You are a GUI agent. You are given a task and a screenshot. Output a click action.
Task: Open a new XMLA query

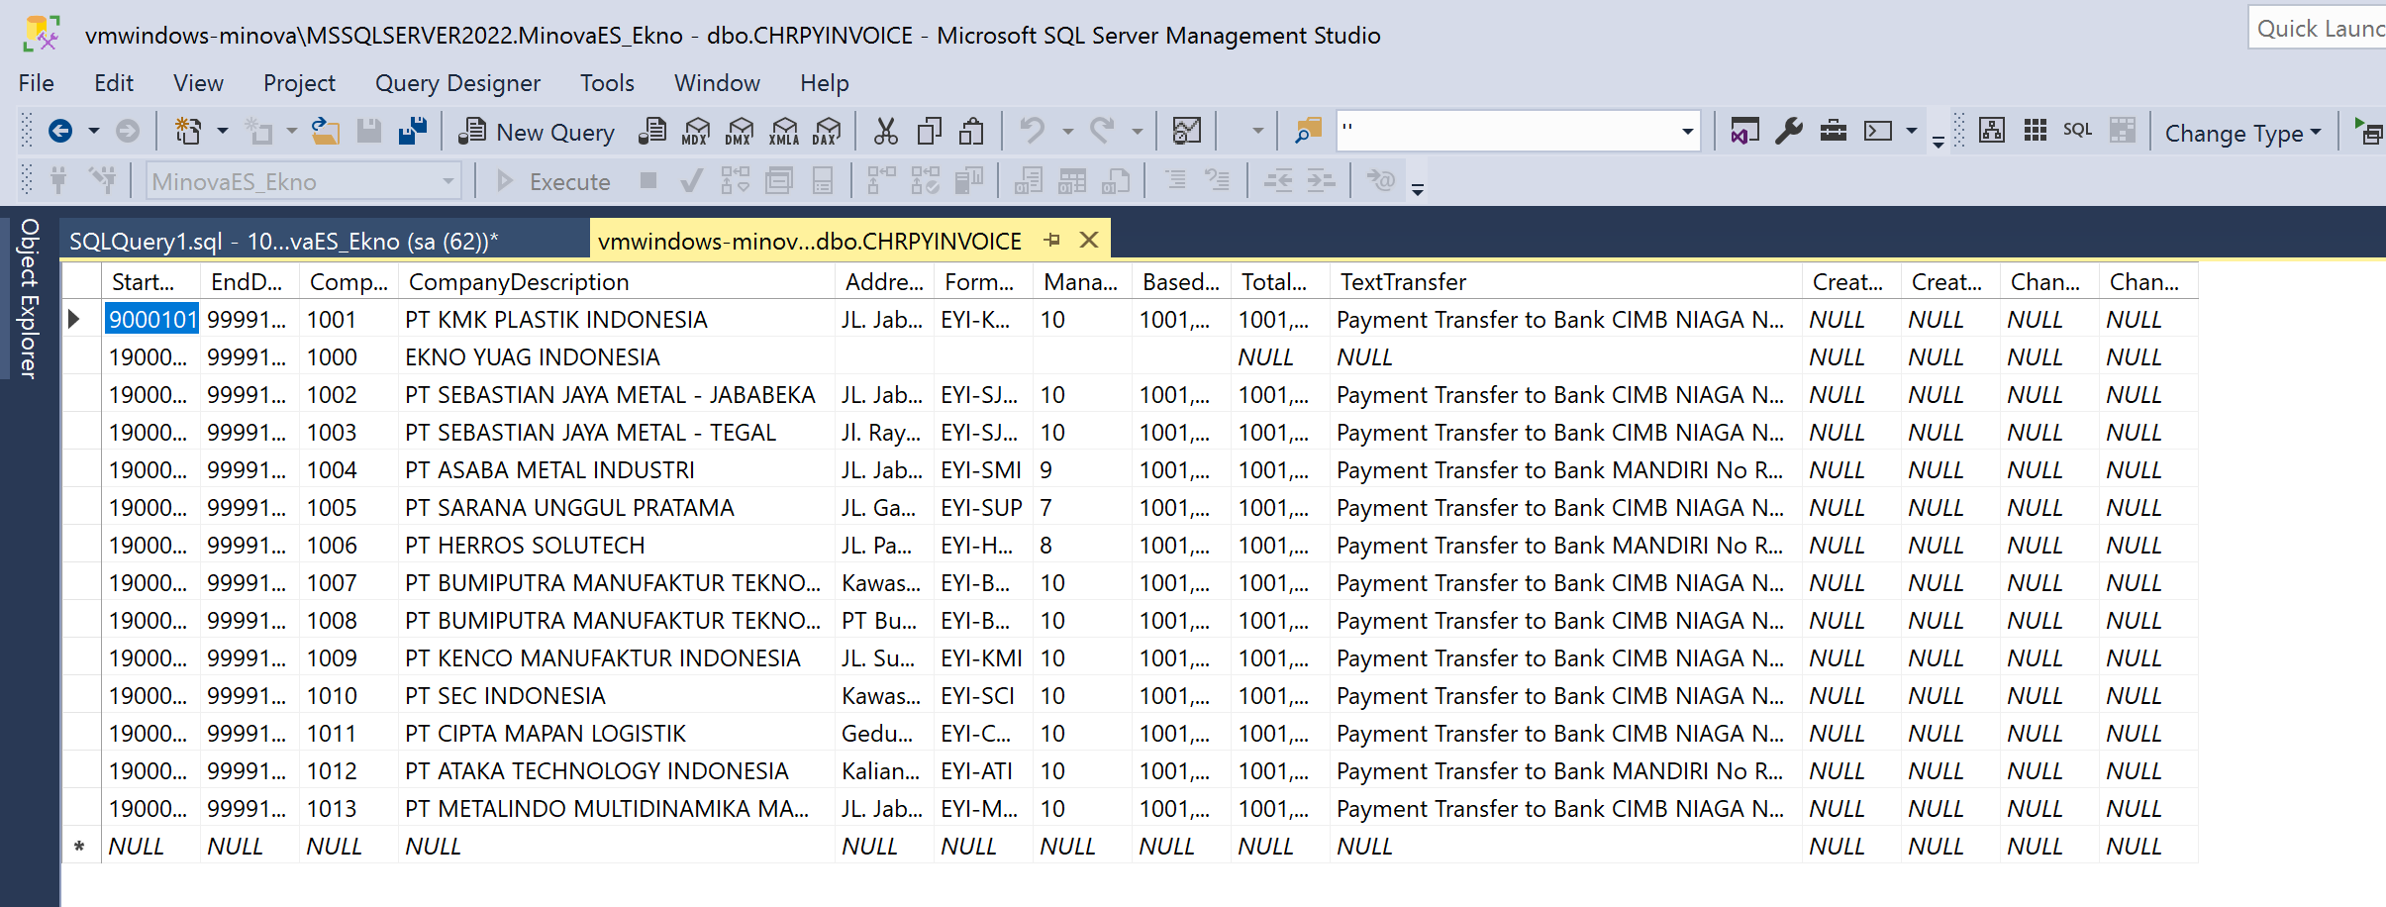tap(783, 131)
